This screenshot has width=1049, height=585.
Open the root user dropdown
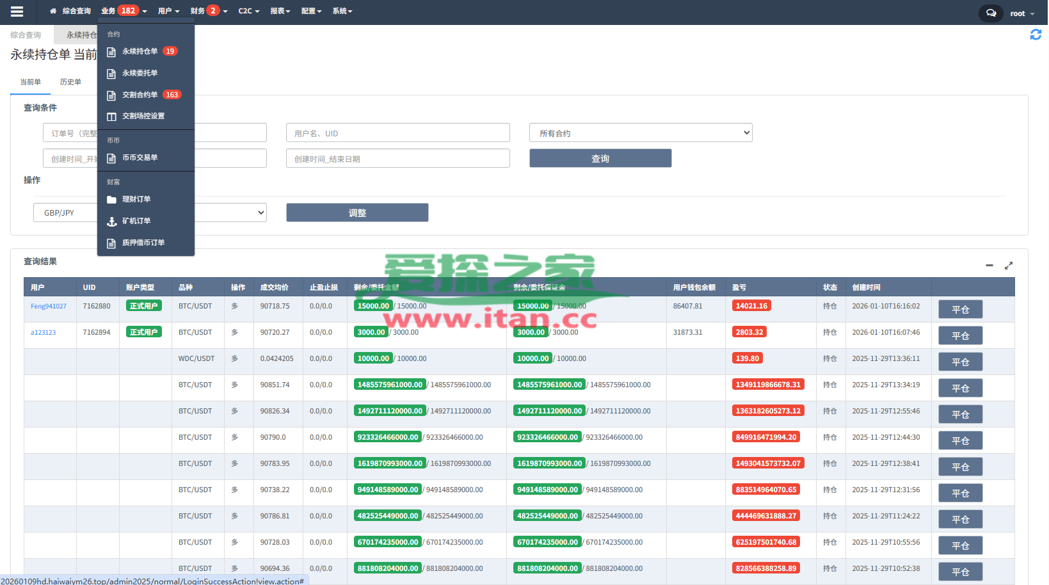[x=1022, y=13]
